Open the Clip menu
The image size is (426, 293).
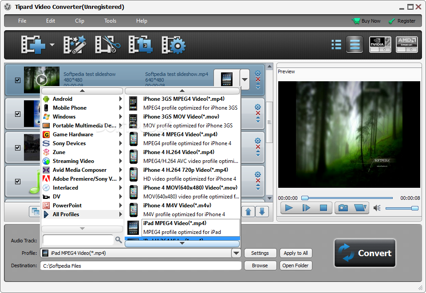pyautogui.click(x=79, y=21)
